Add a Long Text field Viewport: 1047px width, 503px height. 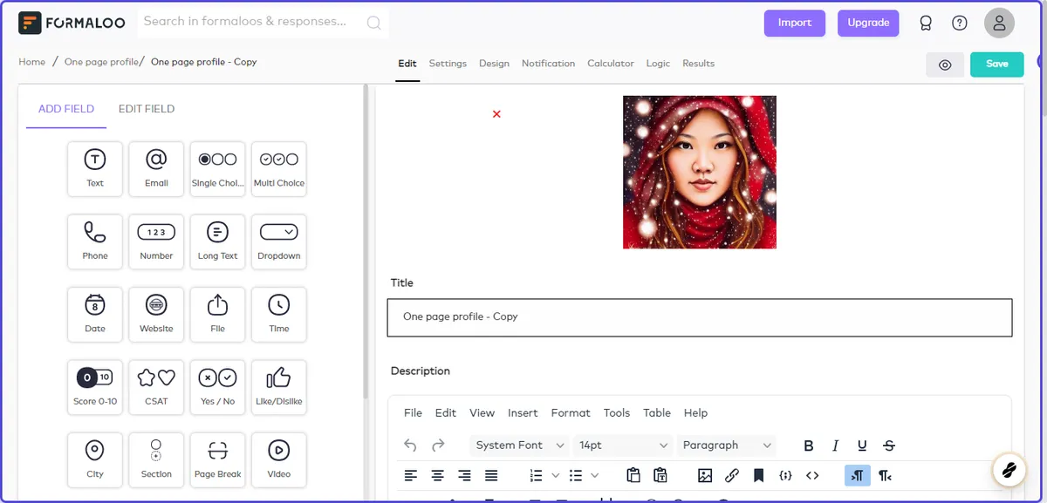[x=217, y=241]
